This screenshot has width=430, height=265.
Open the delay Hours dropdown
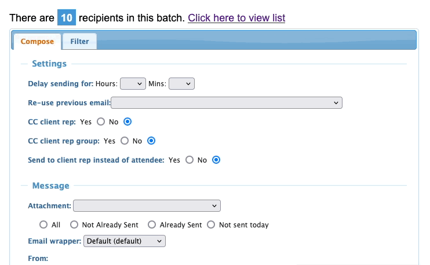click(x=132, y=84)
